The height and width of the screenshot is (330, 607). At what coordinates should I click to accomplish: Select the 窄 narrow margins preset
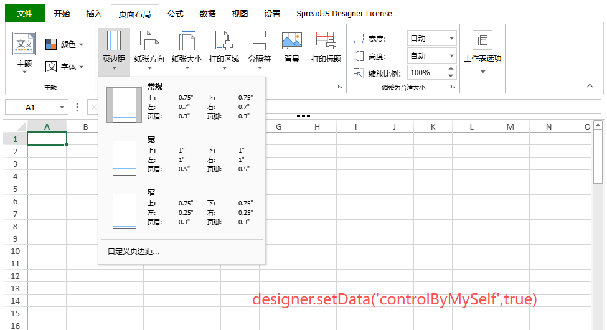182,209
